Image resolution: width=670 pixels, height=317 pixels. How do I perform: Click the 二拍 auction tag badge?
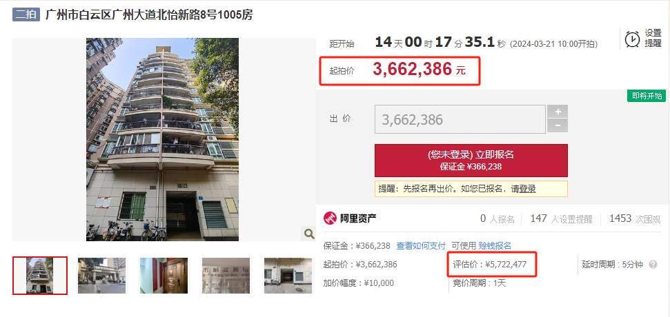click(26, 15)
